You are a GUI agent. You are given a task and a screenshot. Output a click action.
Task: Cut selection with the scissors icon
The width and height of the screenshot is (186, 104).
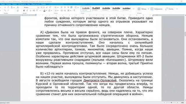[x=5, y=7]
